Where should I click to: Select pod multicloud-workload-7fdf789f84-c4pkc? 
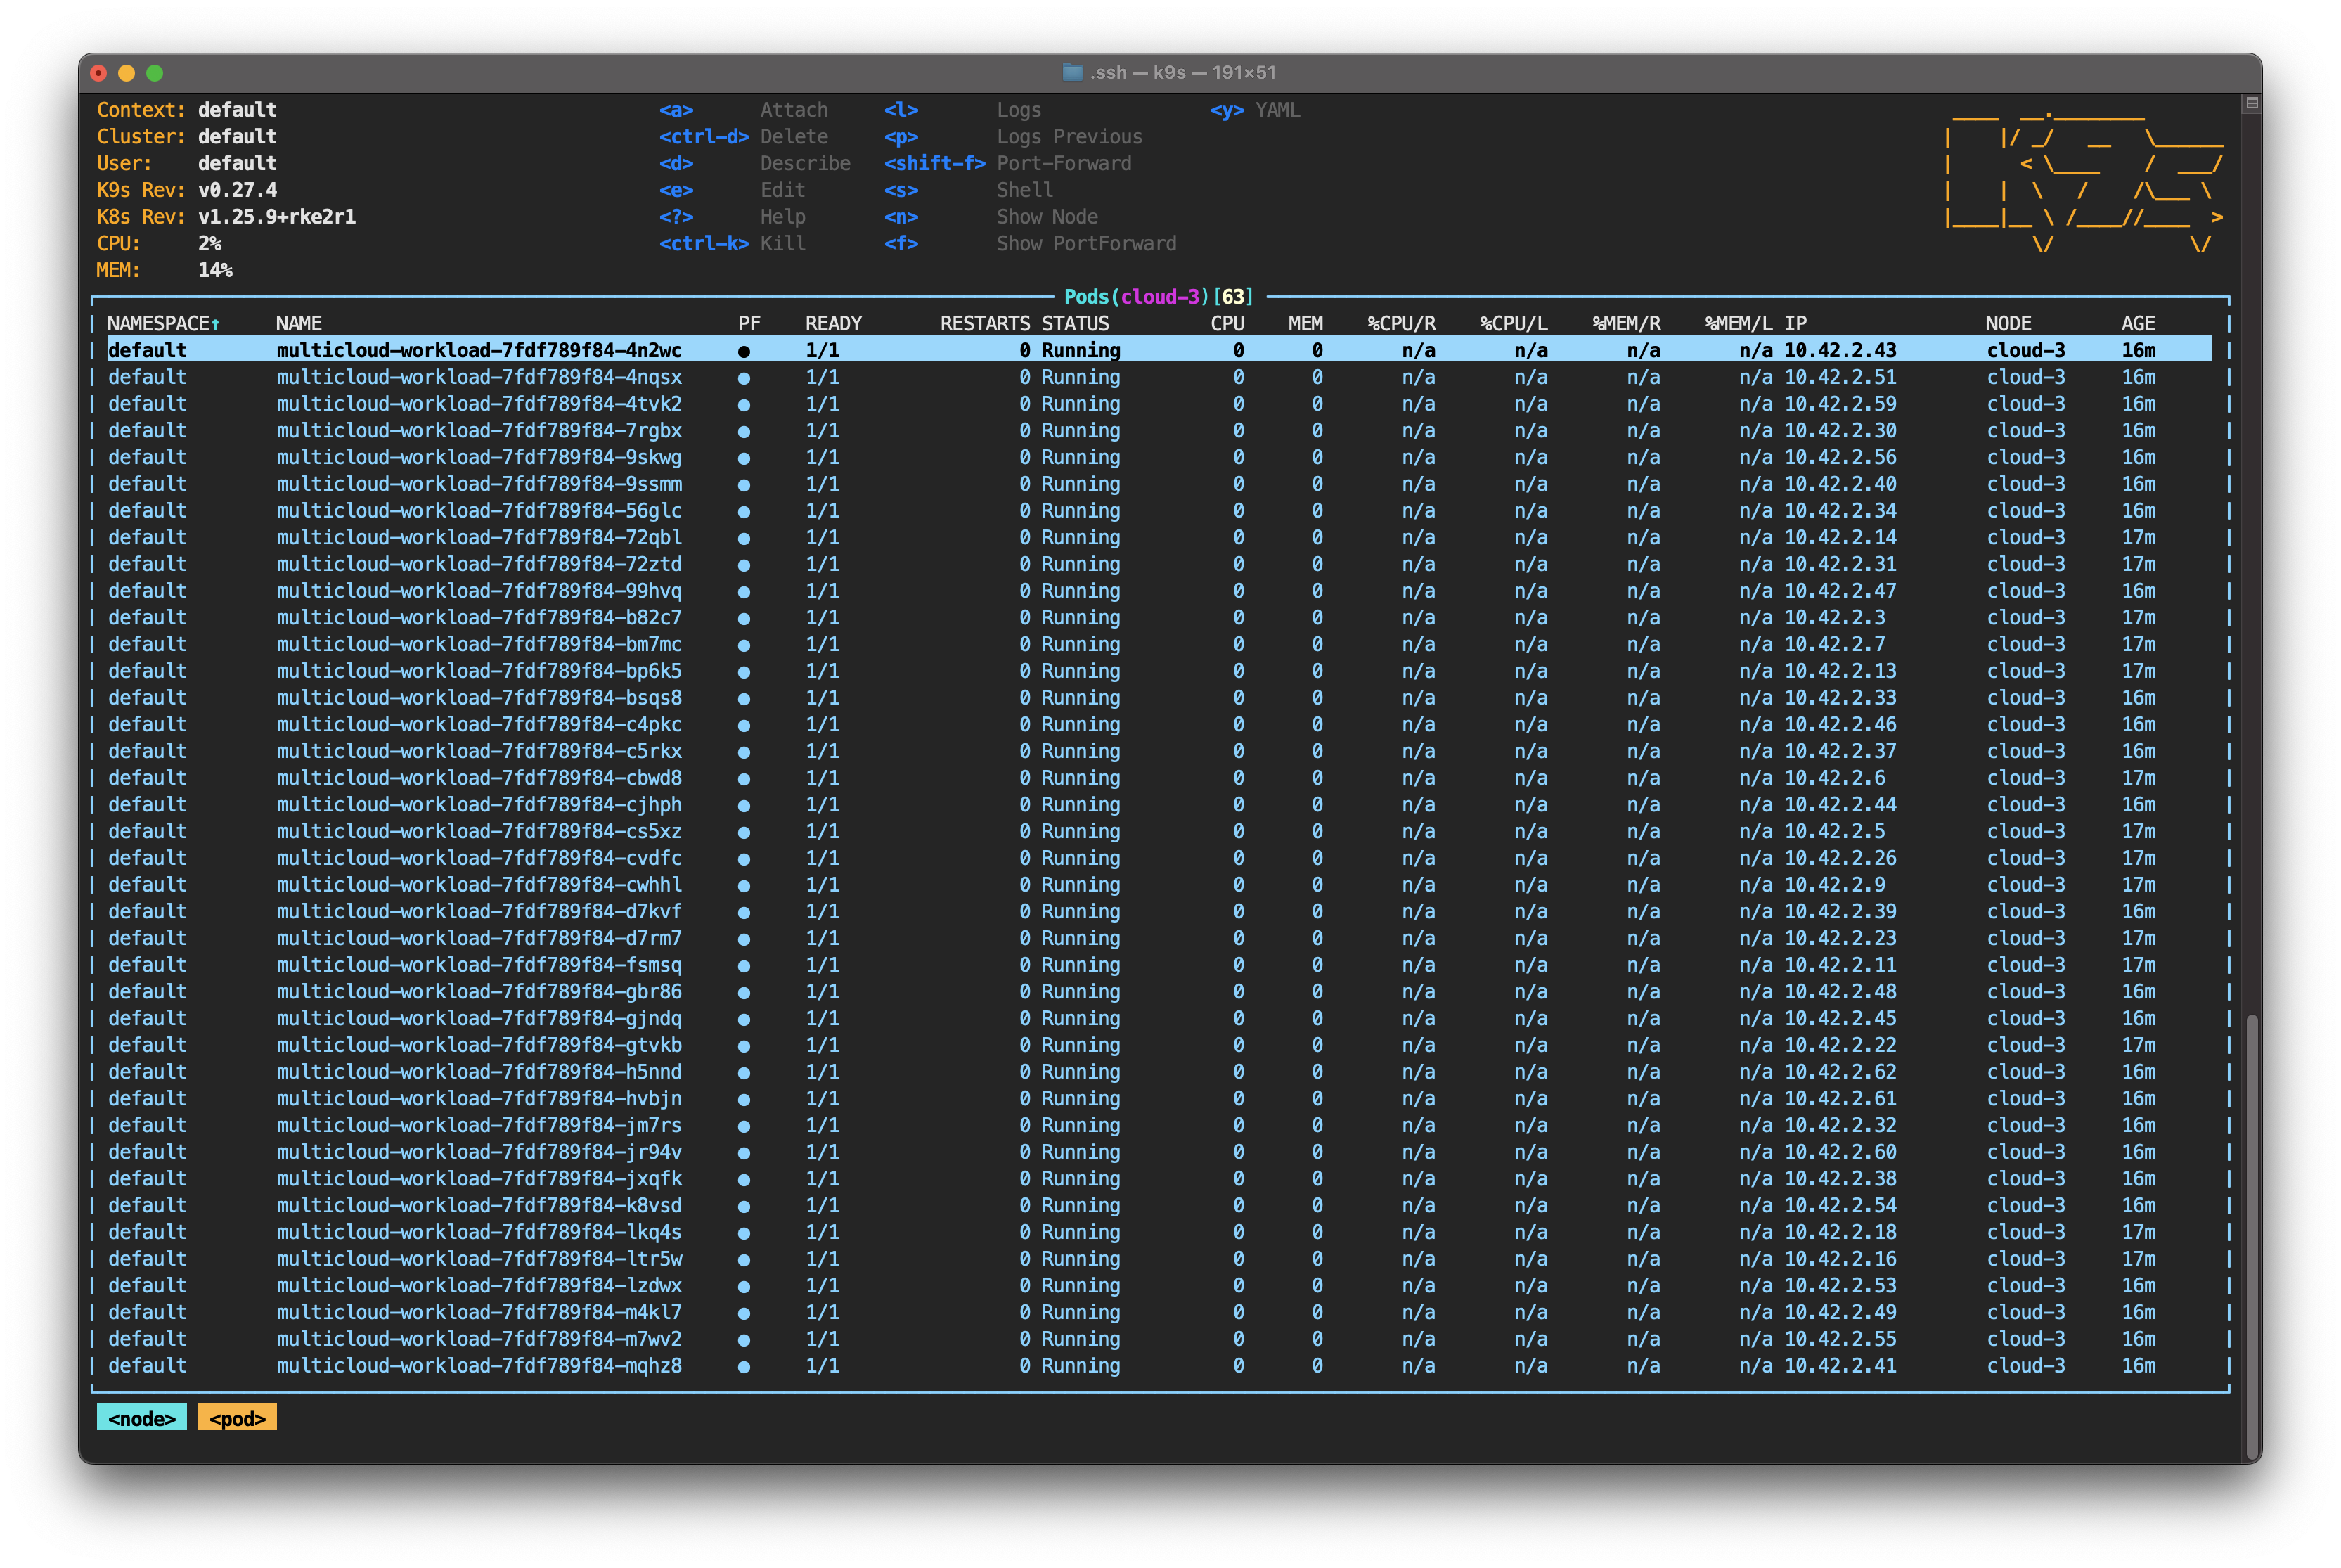1159,725
